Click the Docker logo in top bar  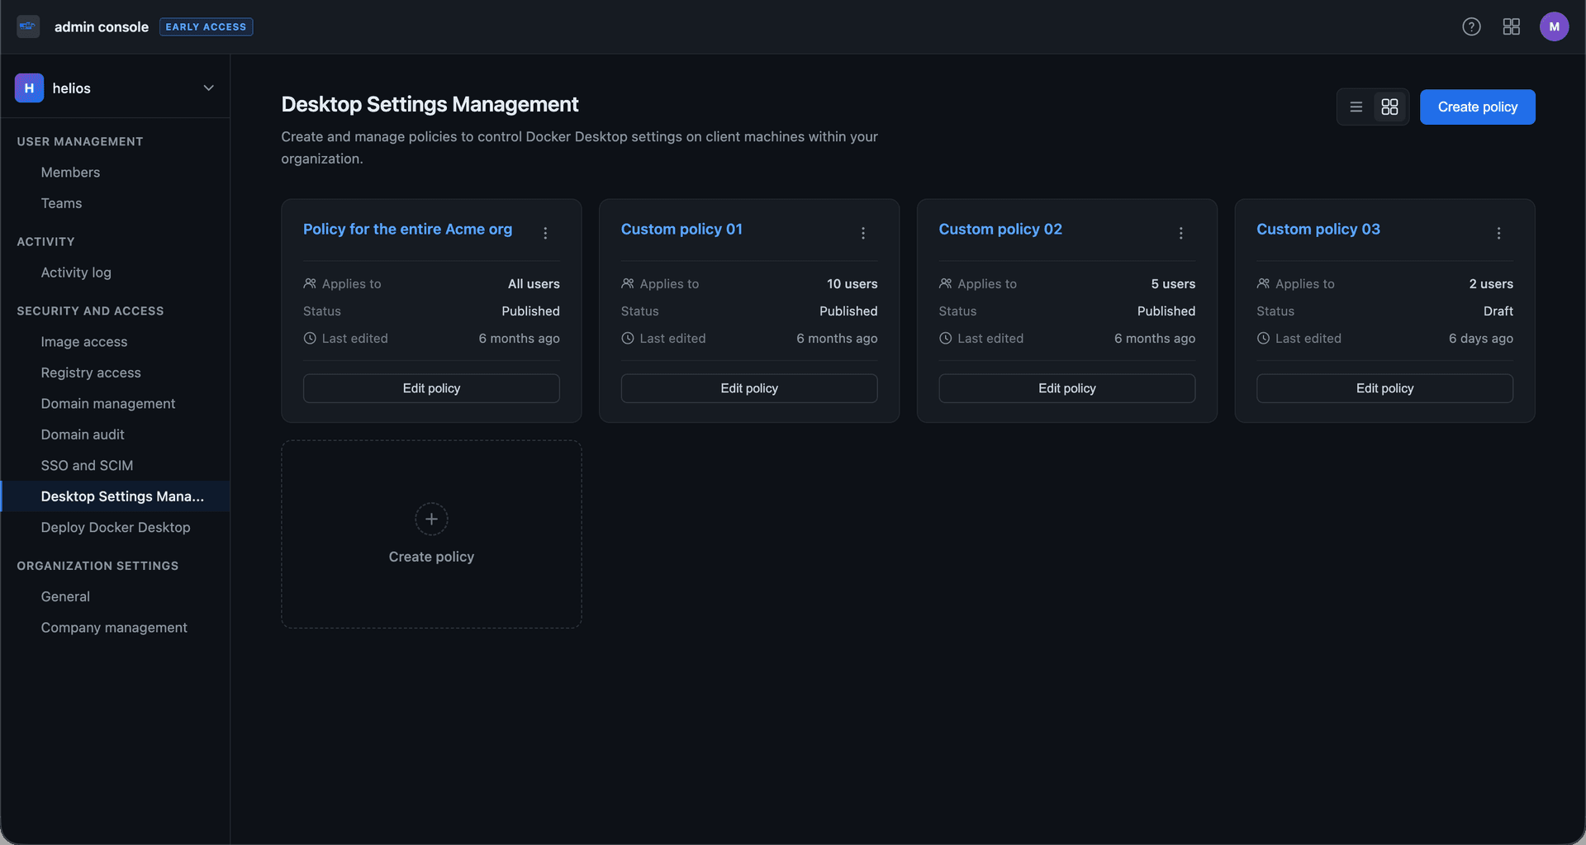[28, 26]
